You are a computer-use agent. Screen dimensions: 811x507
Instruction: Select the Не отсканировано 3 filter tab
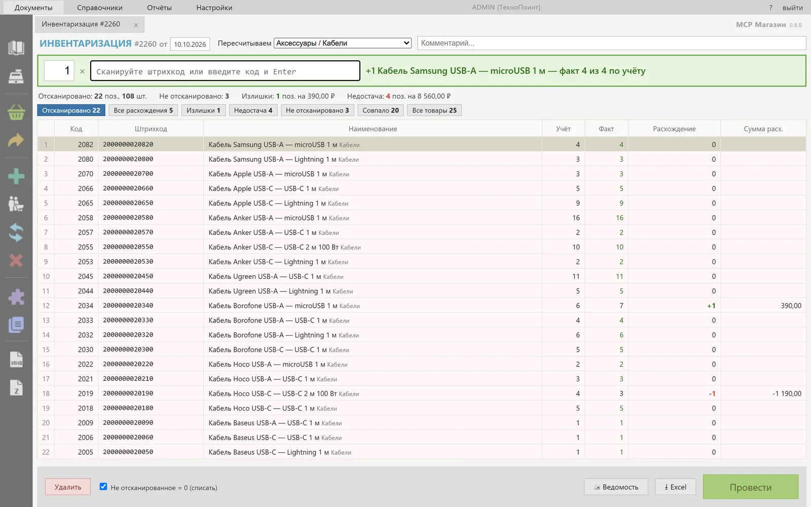click(x=317, y=111)
